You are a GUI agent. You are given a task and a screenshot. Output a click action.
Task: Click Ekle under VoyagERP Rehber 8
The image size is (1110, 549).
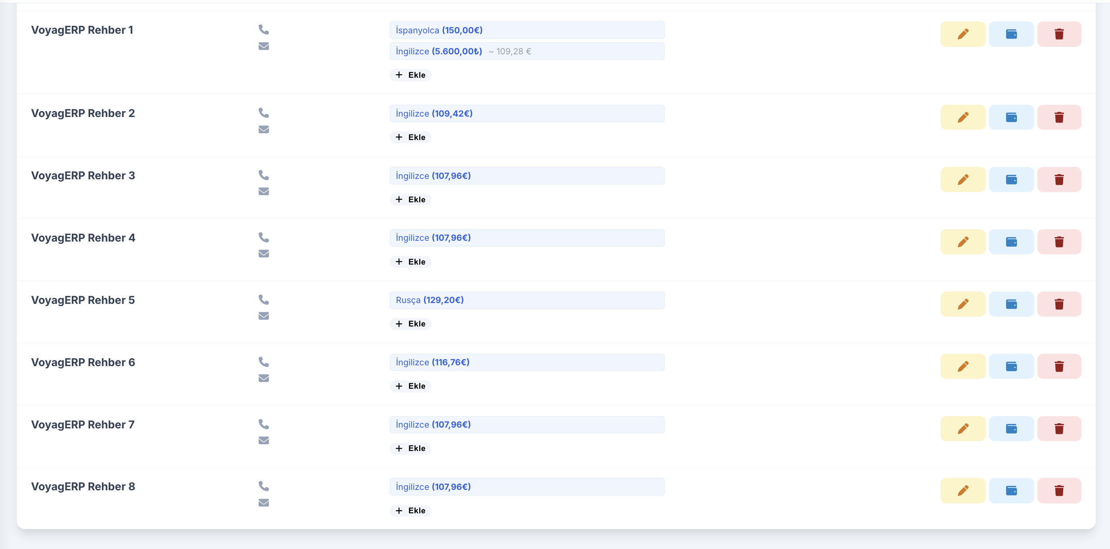(410, 511)
